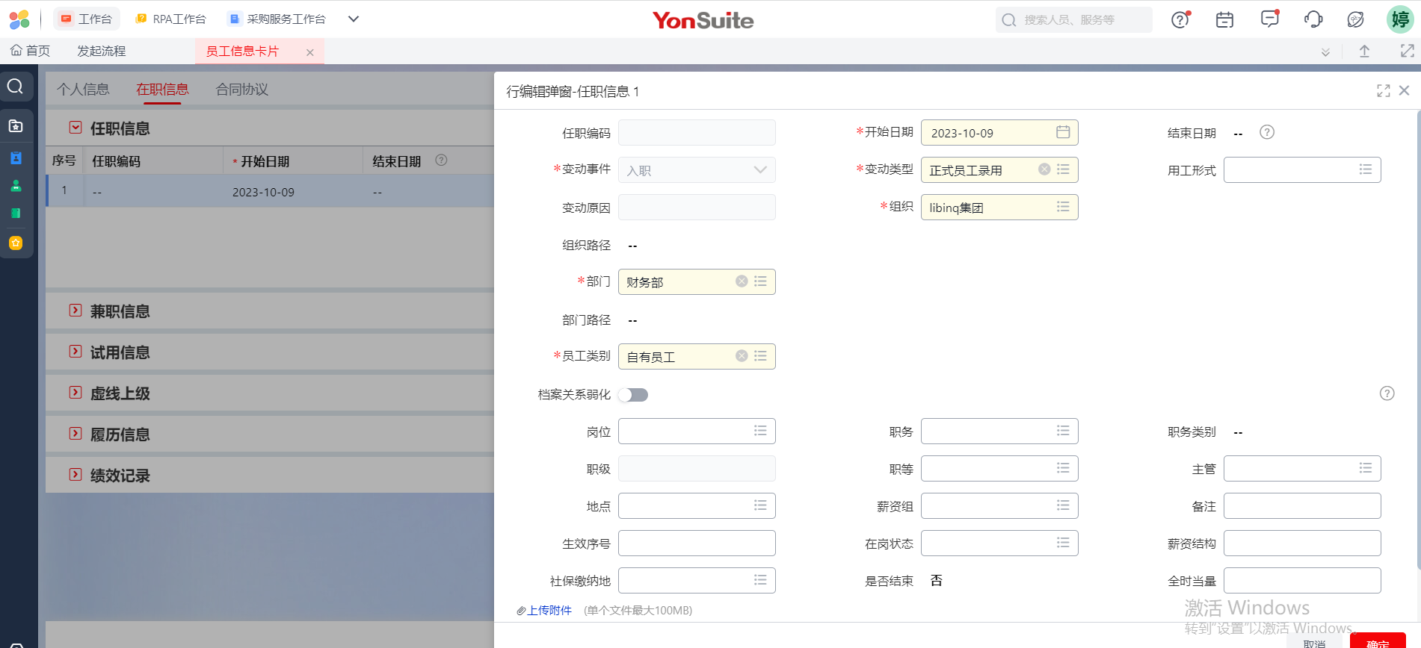Open the green person sidebar icon
This screenshot has height=648, width=1421.
[x=16, y=186]
